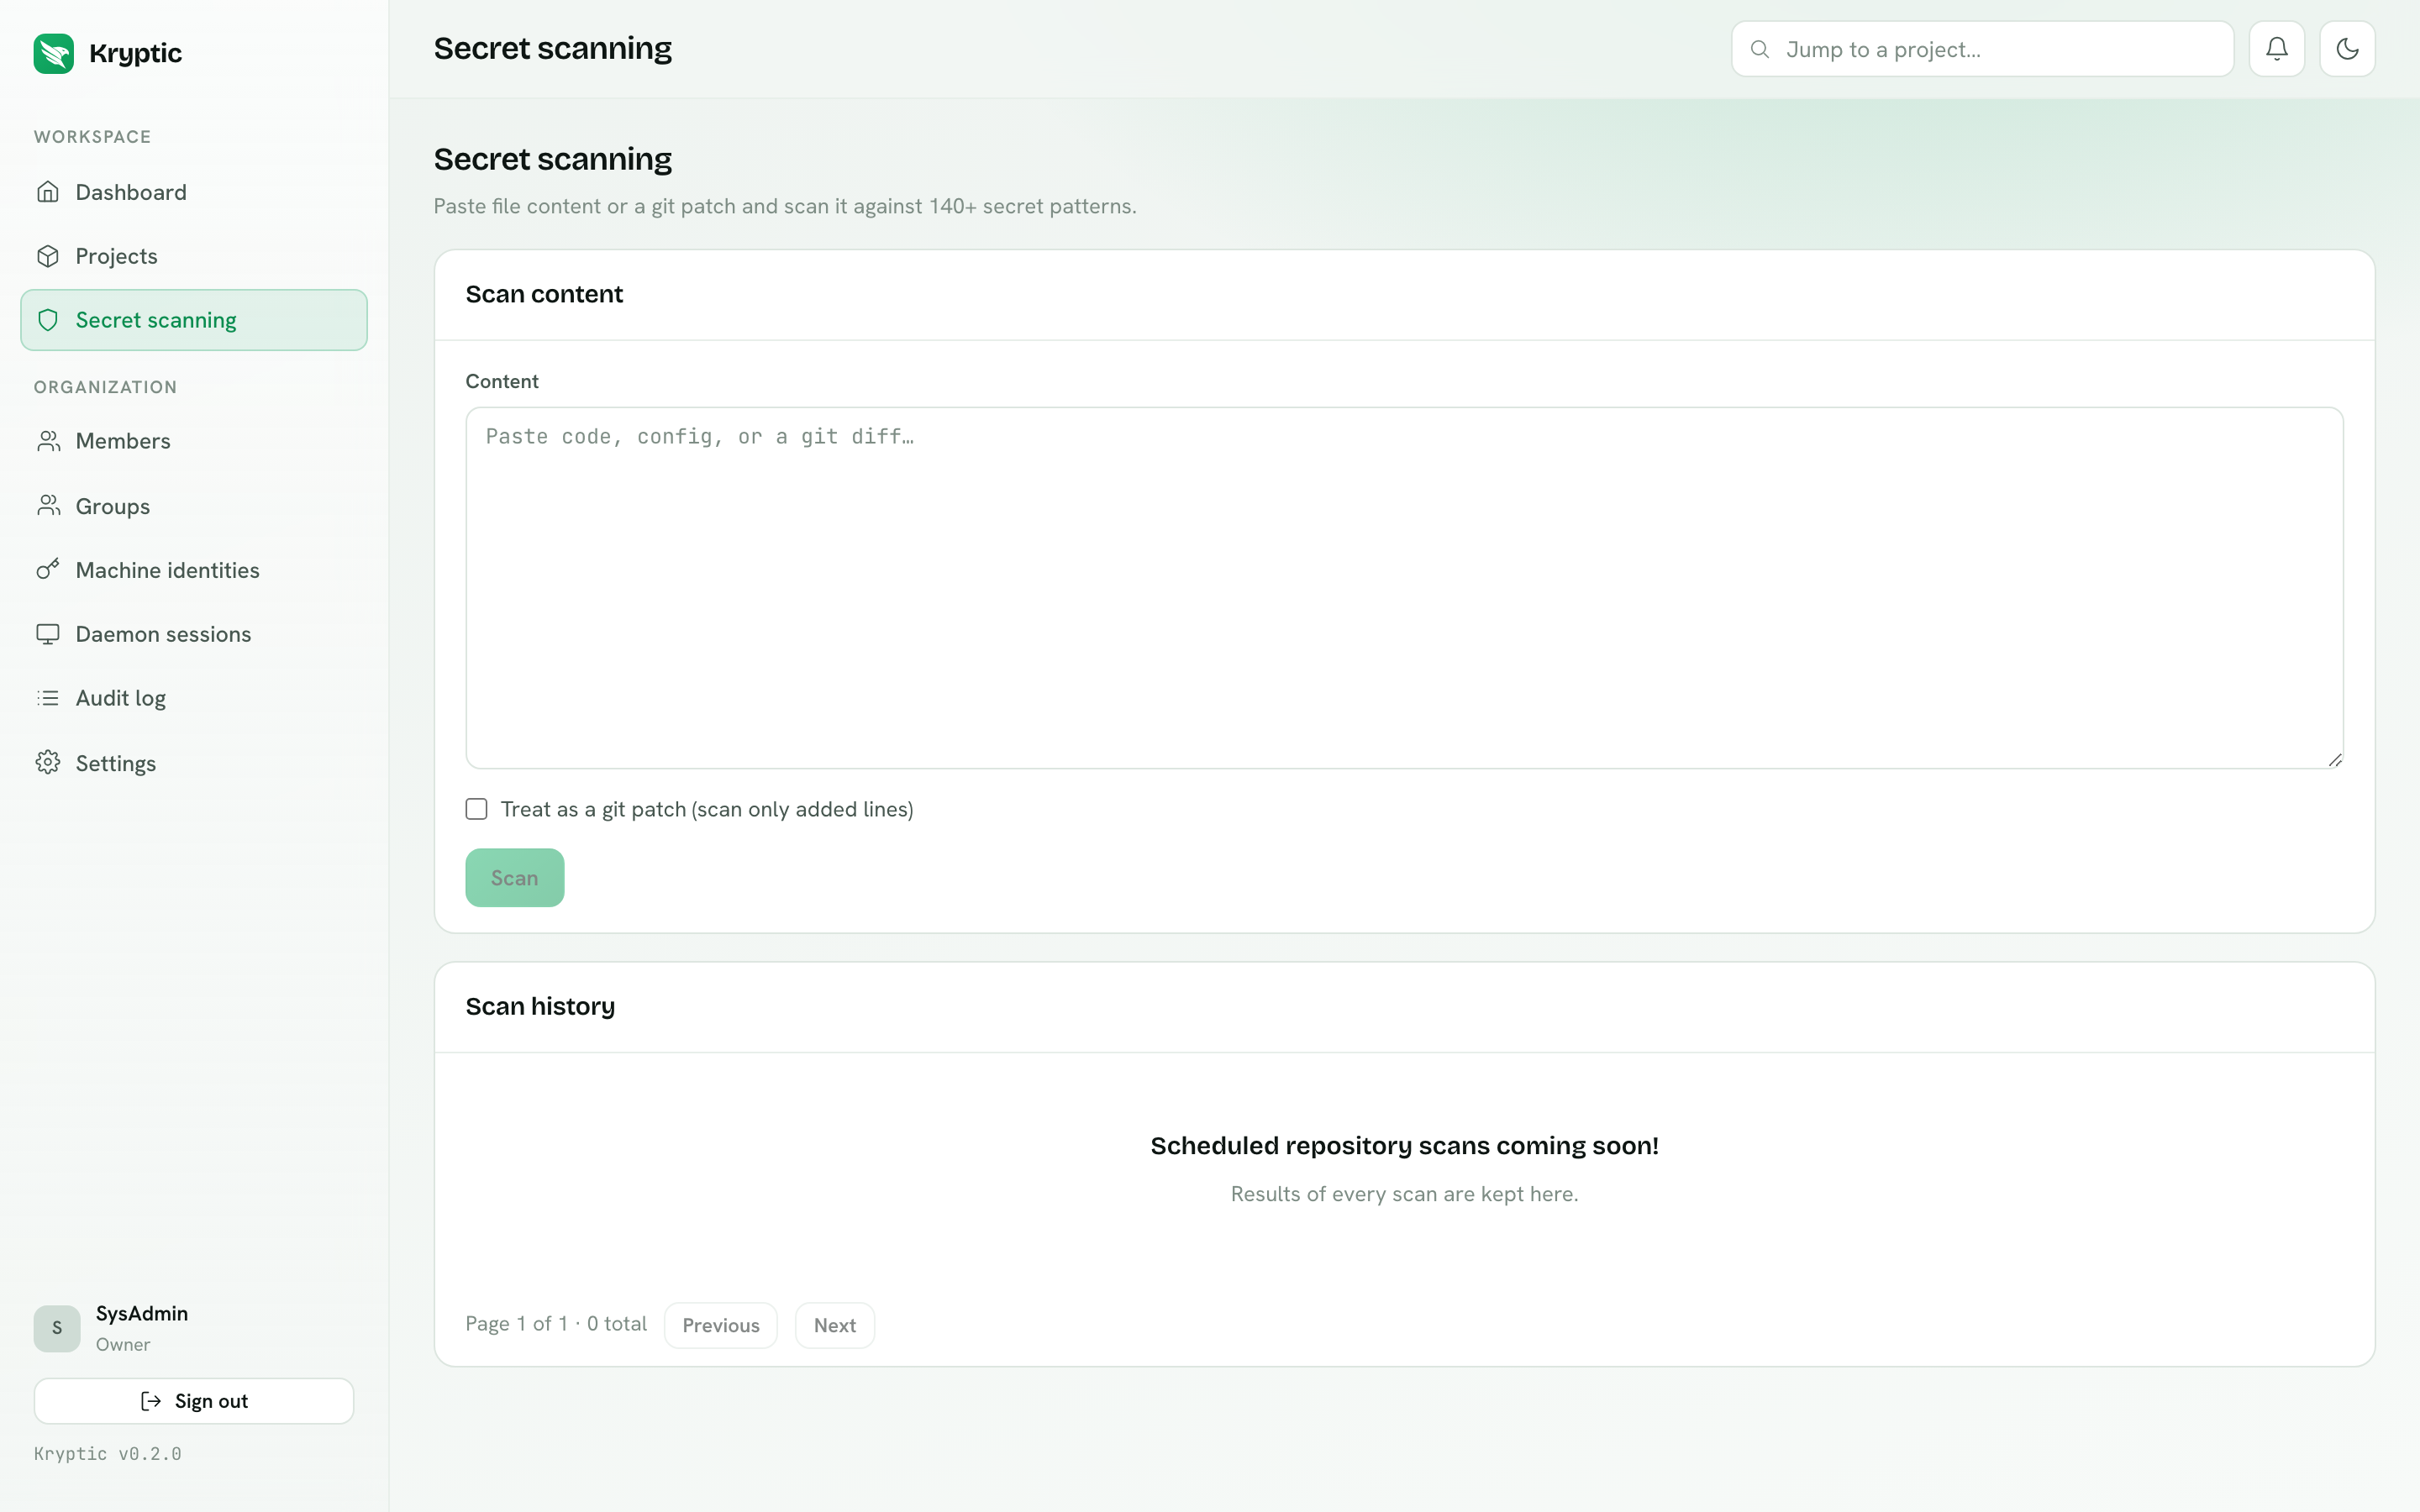
Task: Click the sign-out arrow icon
Action: 151,1401
